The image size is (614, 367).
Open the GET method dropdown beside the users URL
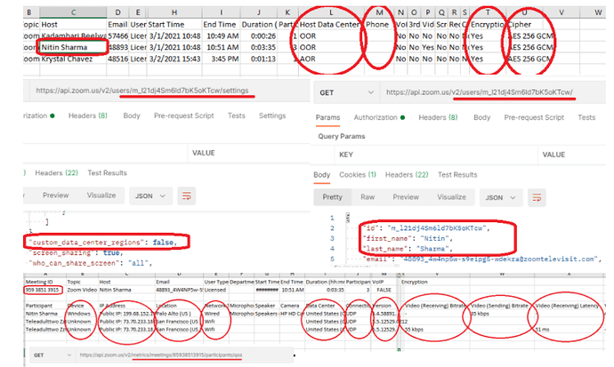(346, 92)
